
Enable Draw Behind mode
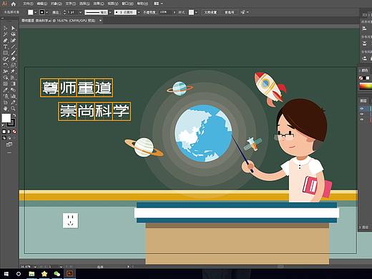tap(9, 138)
